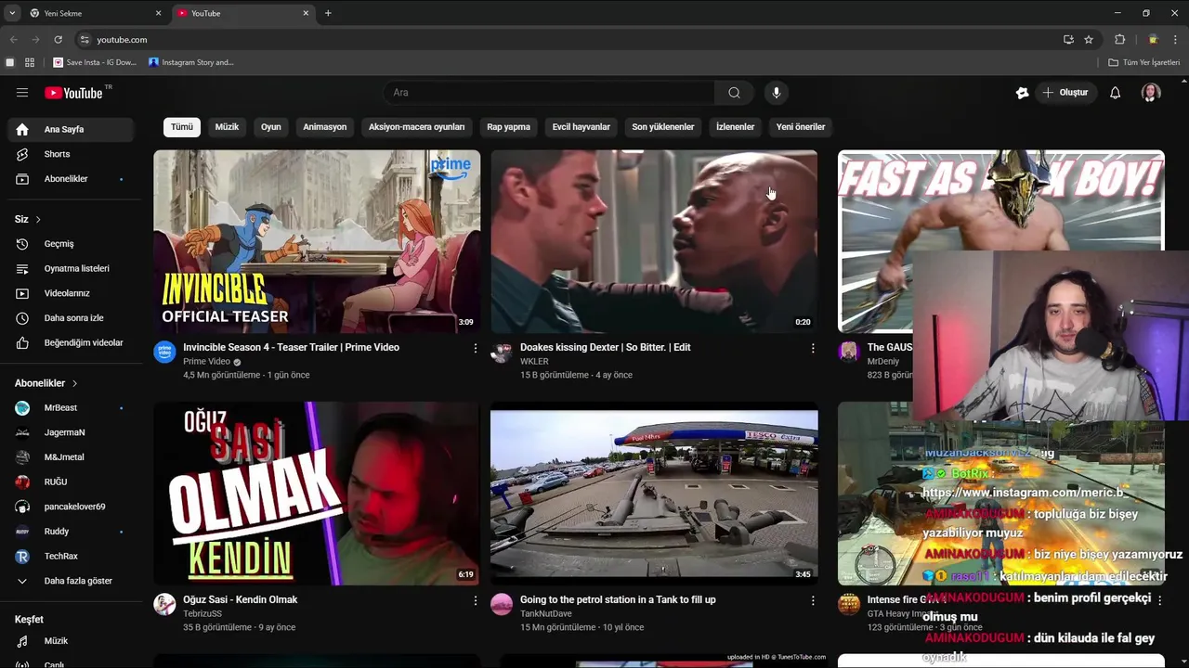Open more options for the Tank petrol station video
Viewport: 1189px width, 668px height.
(813, 601)
